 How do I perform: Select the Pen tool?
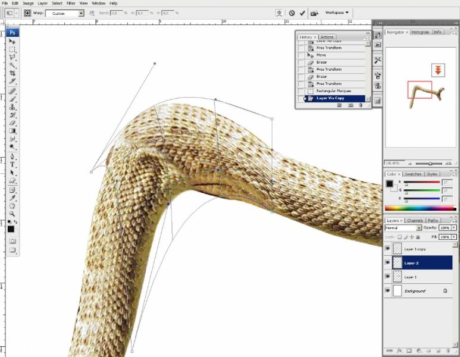point(12,156)
